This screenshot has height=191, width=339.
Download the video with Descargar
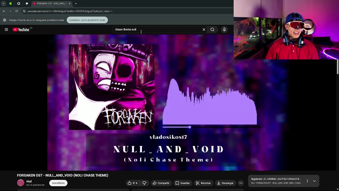pos(225,183)
